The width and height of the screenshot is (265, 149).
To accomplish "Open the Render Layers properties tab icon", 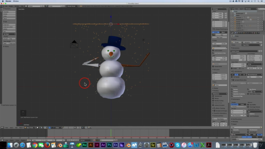I will pyautogui.click(x=238, y=33).
